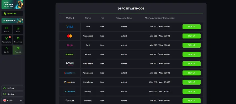Screen dimensions: 236x104
Task: Click the Mastercard name cell
Action: [x=88, y=36]
